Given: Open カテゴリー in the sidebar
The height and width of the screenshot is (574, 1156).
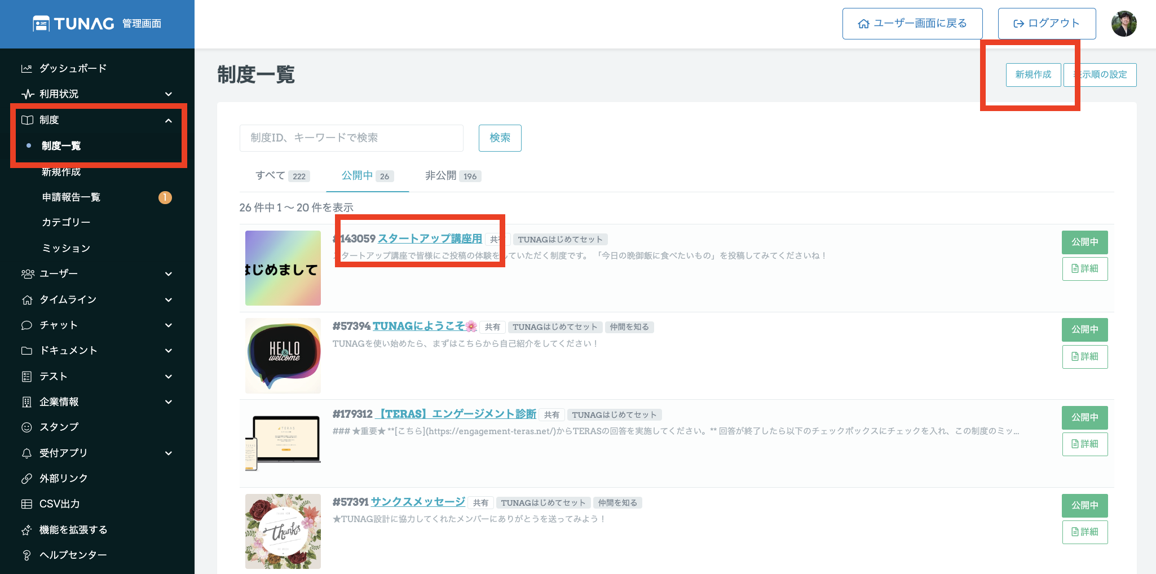Looking at the screenshot, I should click(66, 222).
